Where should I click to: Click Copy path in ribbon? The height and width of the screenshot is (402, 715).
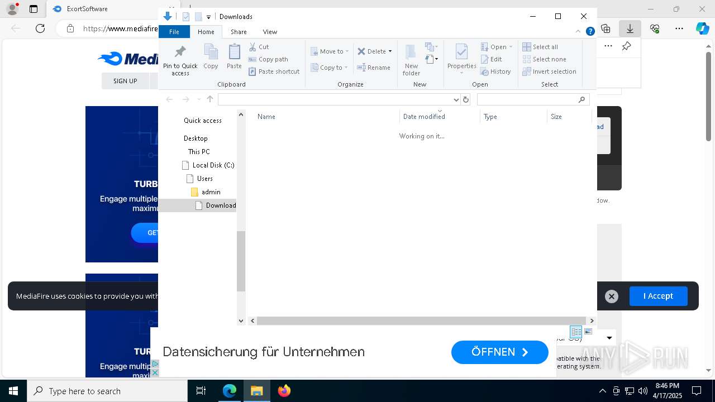pyautogui.click(x=268, y=59)
